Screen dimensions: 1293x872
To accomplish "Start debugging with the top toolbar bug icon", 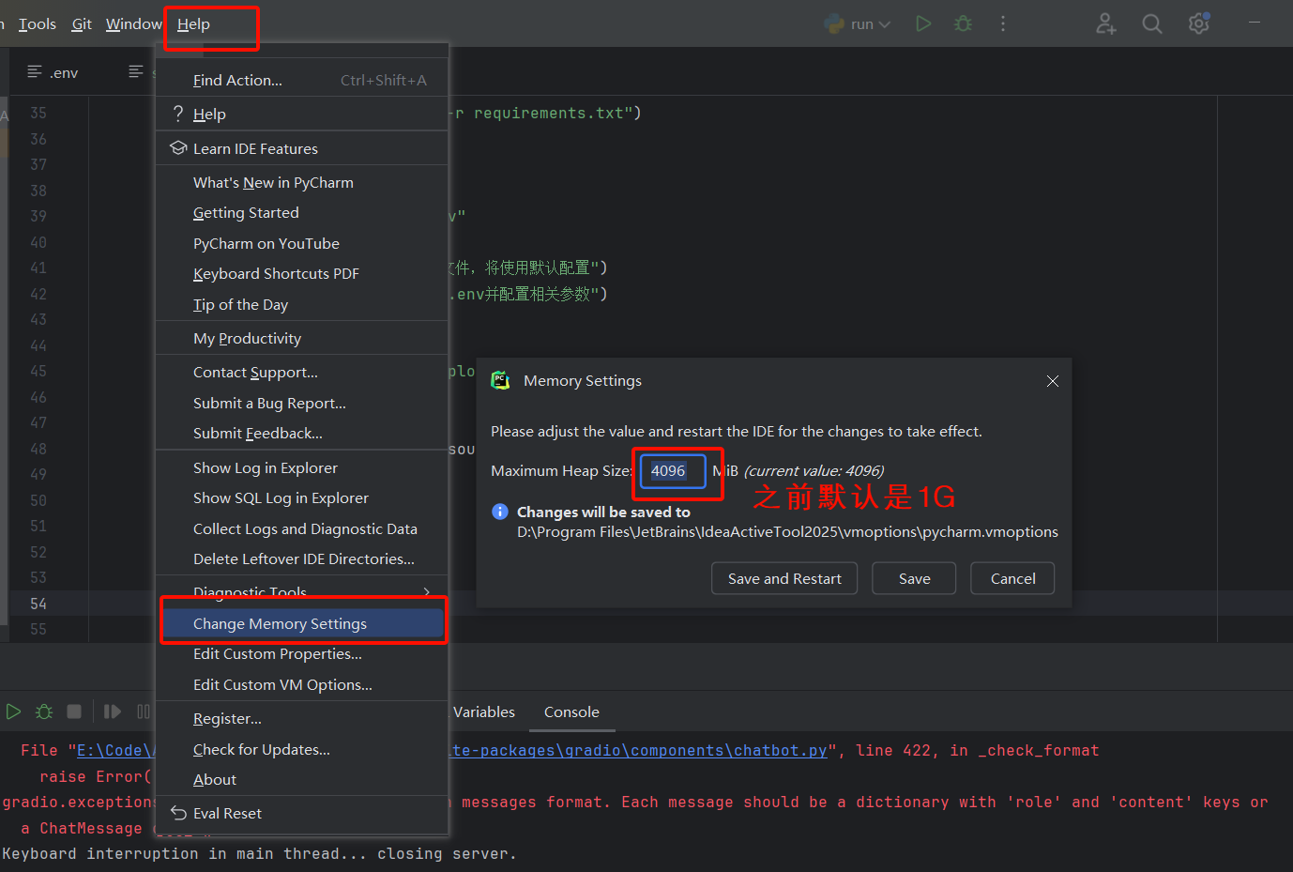I will click(x=963, y=23).
